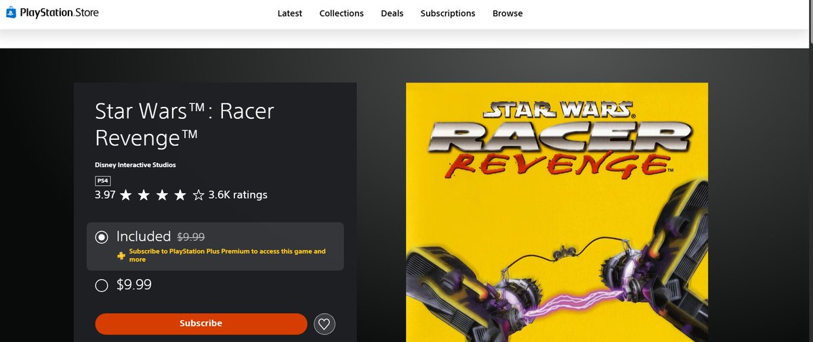
Task: Click the star rating icons
Action: pos(162,195)
